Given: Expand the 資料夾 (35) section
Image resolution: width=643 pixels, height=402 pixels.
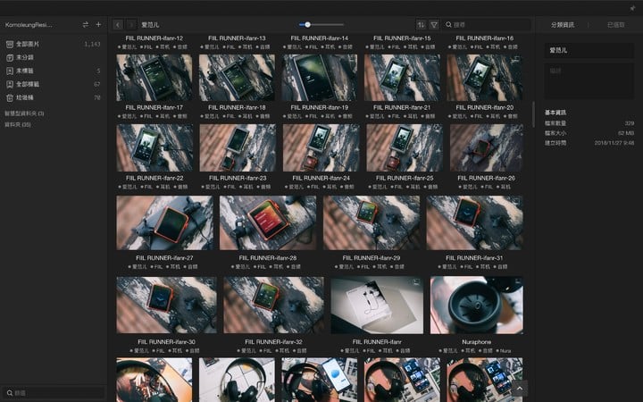Looking at the screenshot, I should pyautogui.click(x=18, y=124).
